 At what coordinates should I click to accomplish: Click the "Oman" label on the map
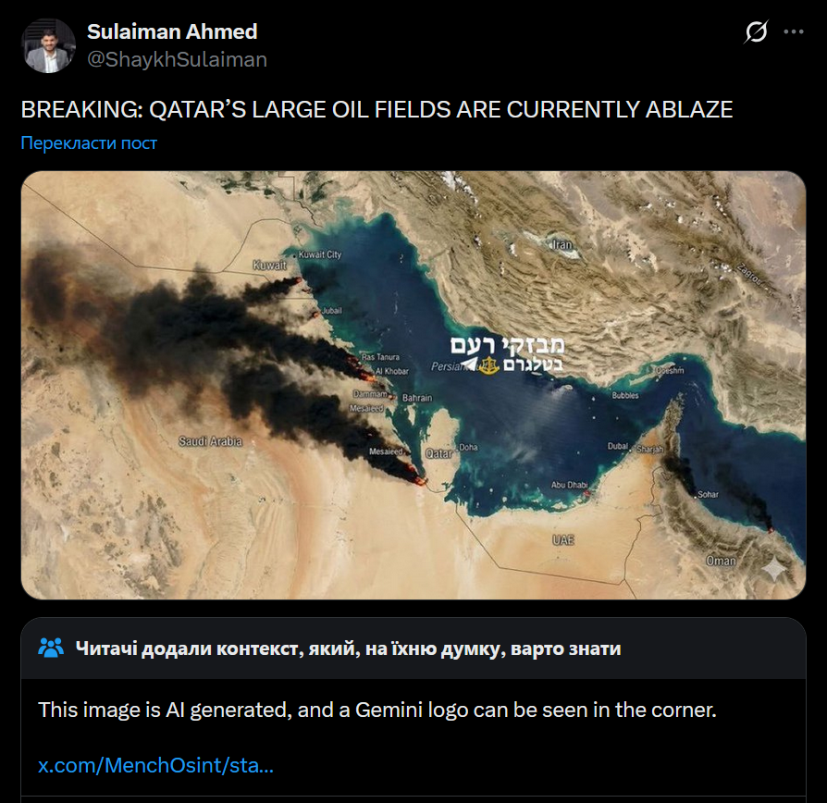721,561
